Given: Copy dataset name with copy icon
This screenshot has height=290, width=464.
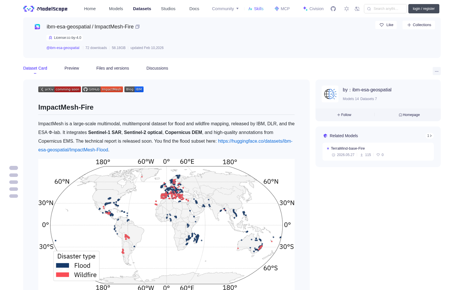Looking at the screenshot, I should click(137, 27).
